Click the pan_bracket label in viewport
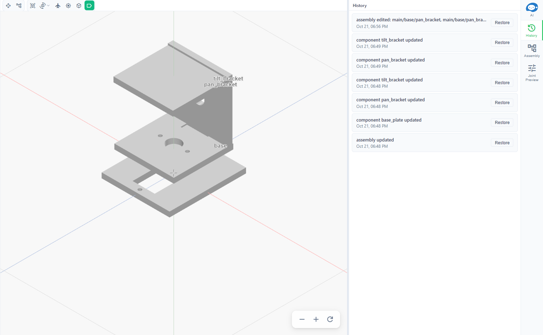 click(x=220, y=85)
